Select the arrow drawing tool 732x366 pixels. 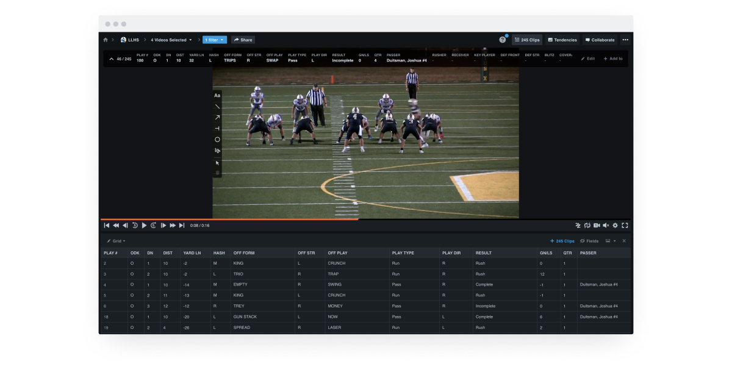(217, 118)
